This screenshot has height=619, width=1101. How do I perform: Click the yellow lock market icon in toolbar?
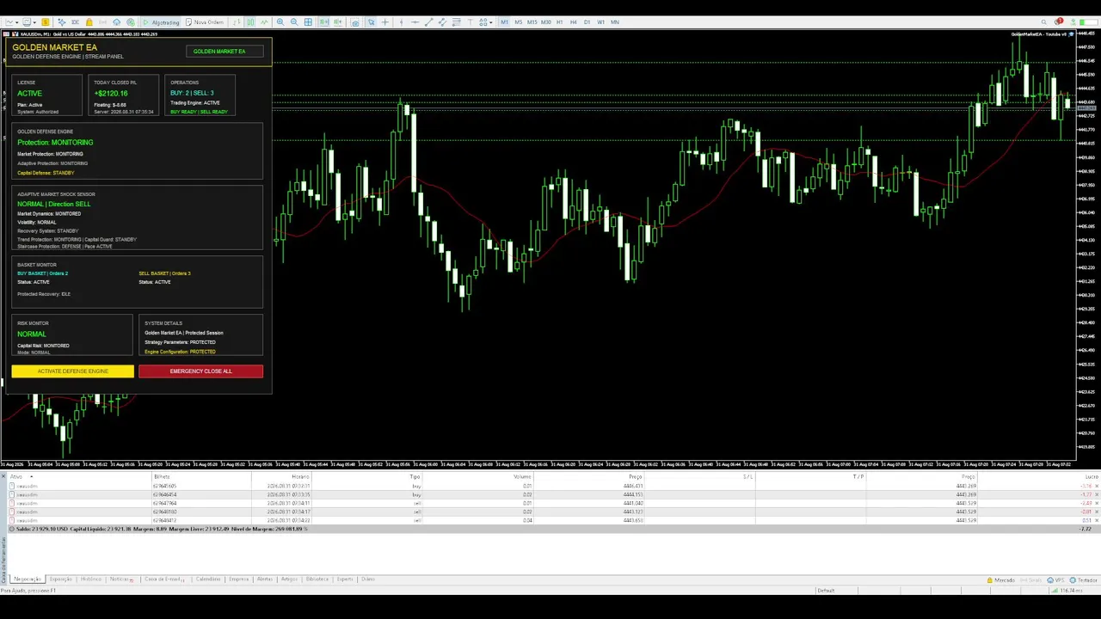[89, 21]
